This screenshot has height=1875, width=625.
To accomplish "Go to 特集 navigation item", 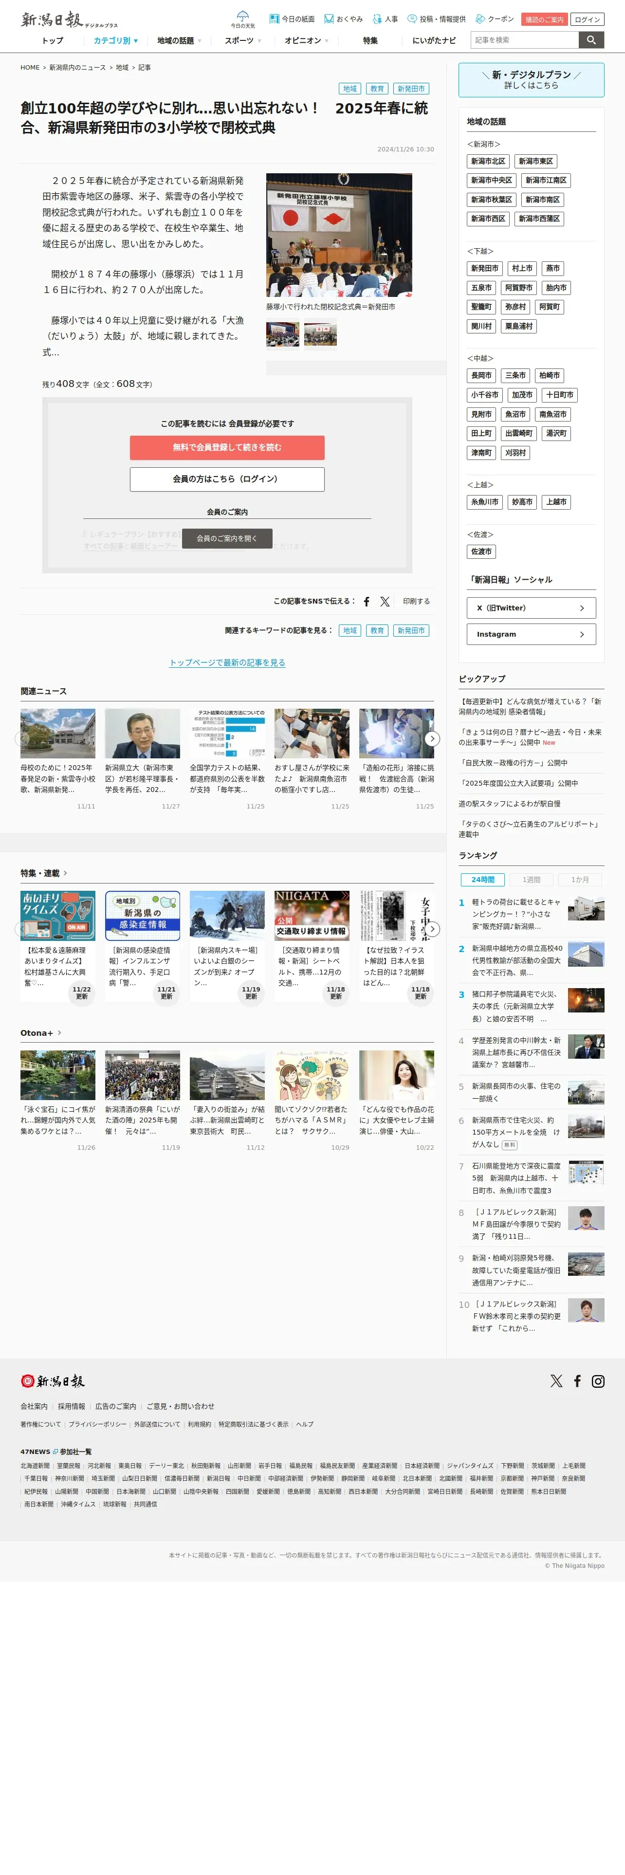I will 370,41.
